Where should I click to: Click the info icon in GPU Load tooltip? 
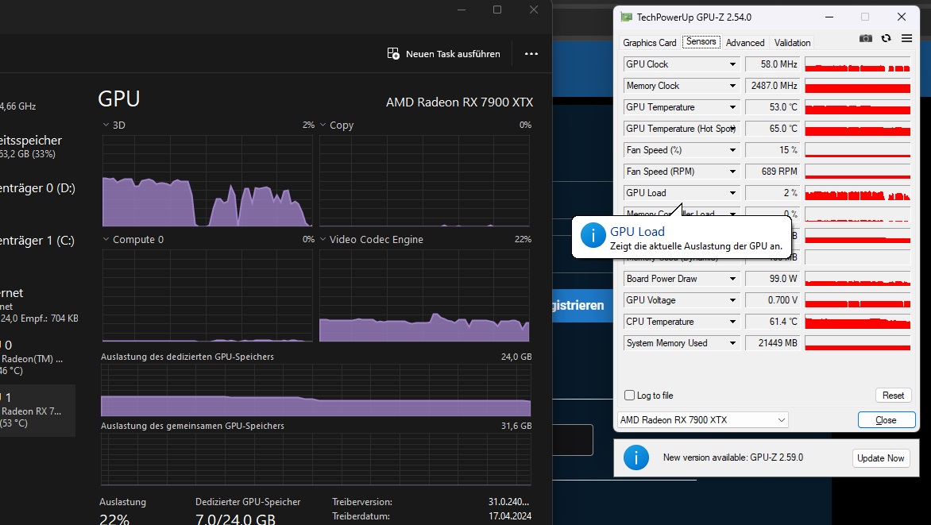point(593,236)
